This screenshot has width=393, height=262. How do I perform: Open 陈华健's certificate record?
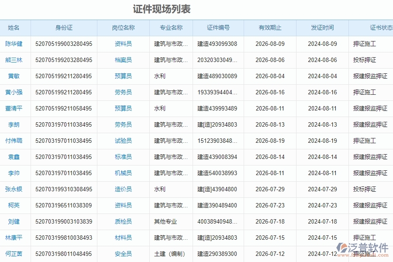(x=15, y=44)
